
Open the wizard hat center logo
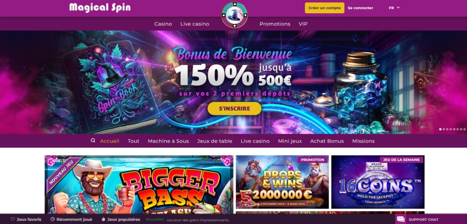pos(234,15)
